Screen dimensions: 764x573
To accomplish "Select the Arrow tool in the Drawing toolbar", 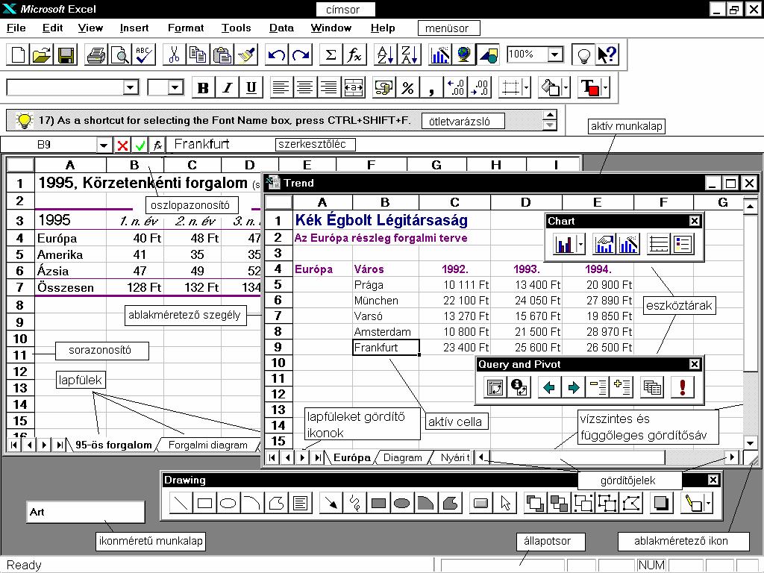I will point(331,502).
